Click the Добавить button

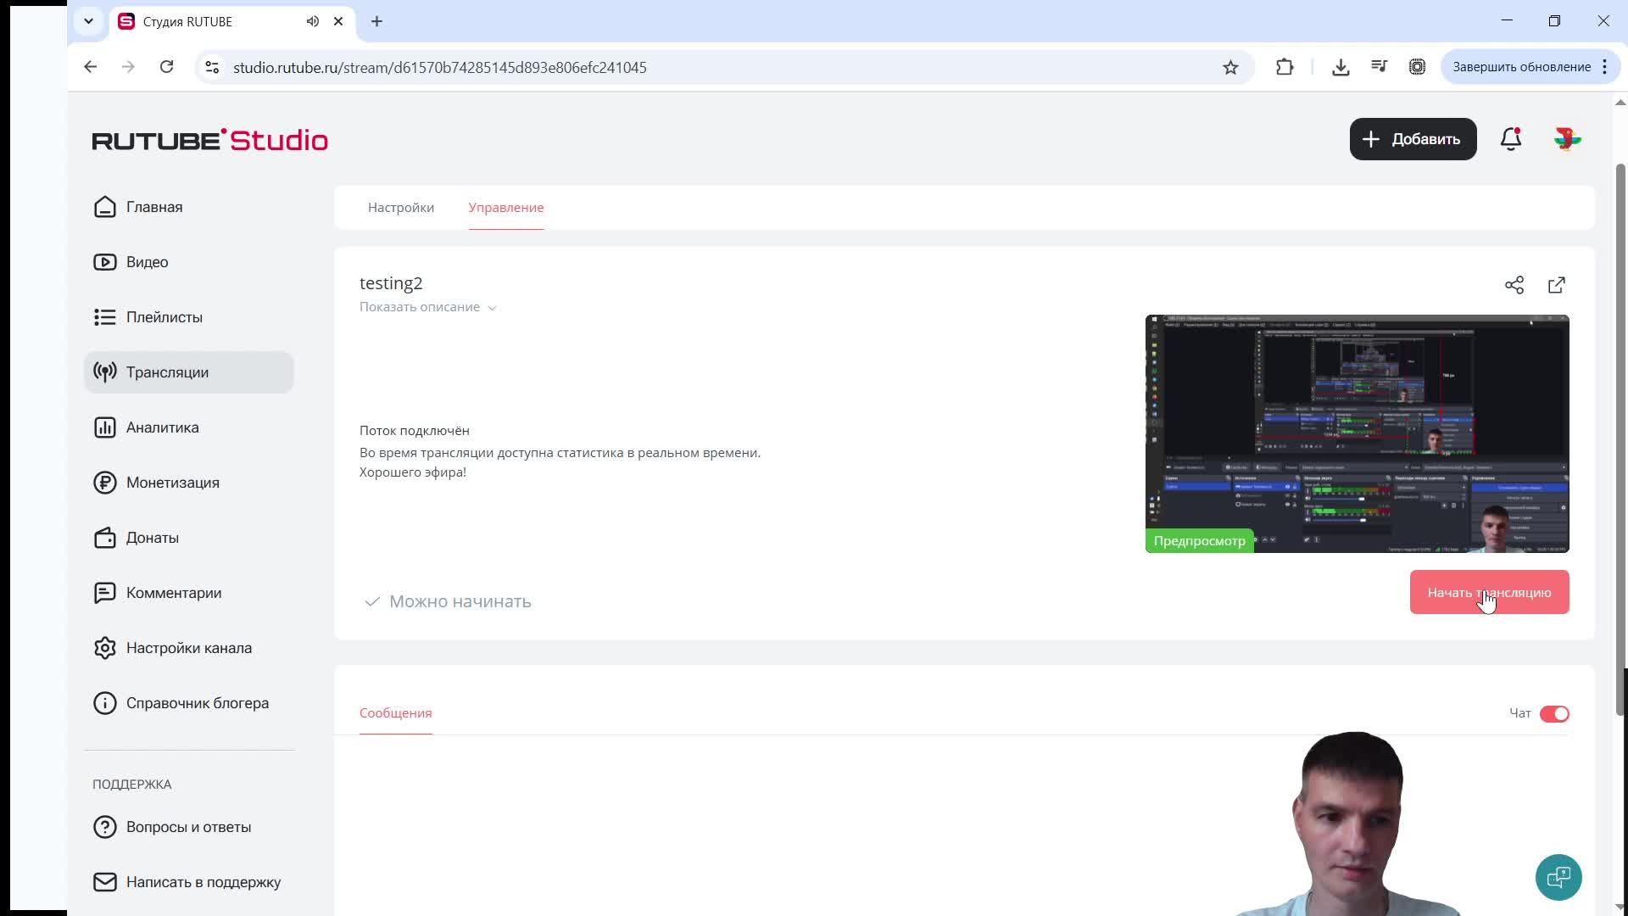1413,139
